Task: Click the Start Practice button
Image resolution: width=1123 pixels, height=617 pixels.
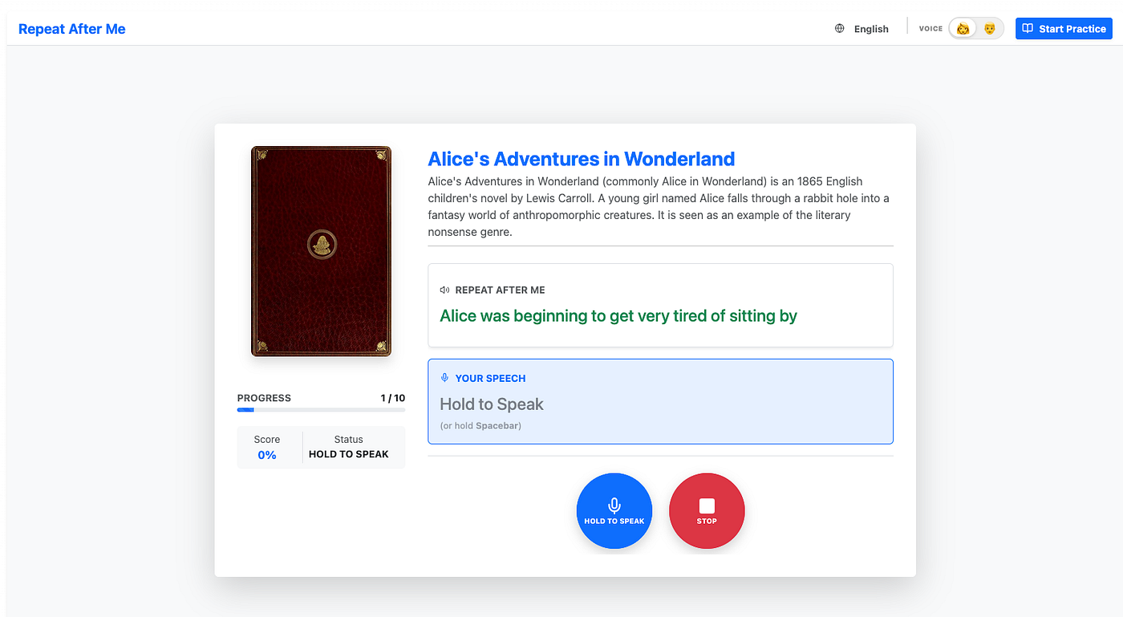Action: [x=1064, y=29]
